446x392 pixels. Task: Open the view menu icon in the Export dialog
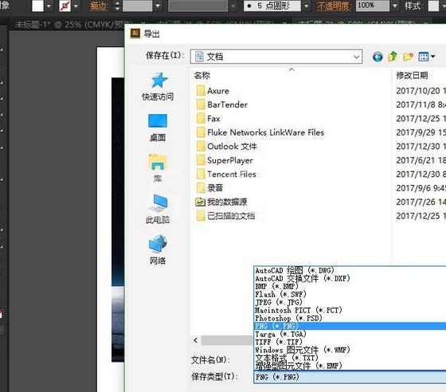[426, 57]
